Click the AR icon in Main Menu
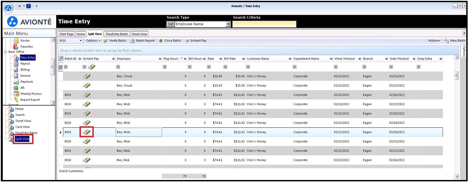 [x=16, y=88]
